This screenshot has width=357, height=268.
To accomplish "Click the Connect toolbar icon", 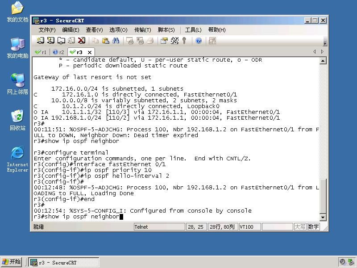I will 41,41.
